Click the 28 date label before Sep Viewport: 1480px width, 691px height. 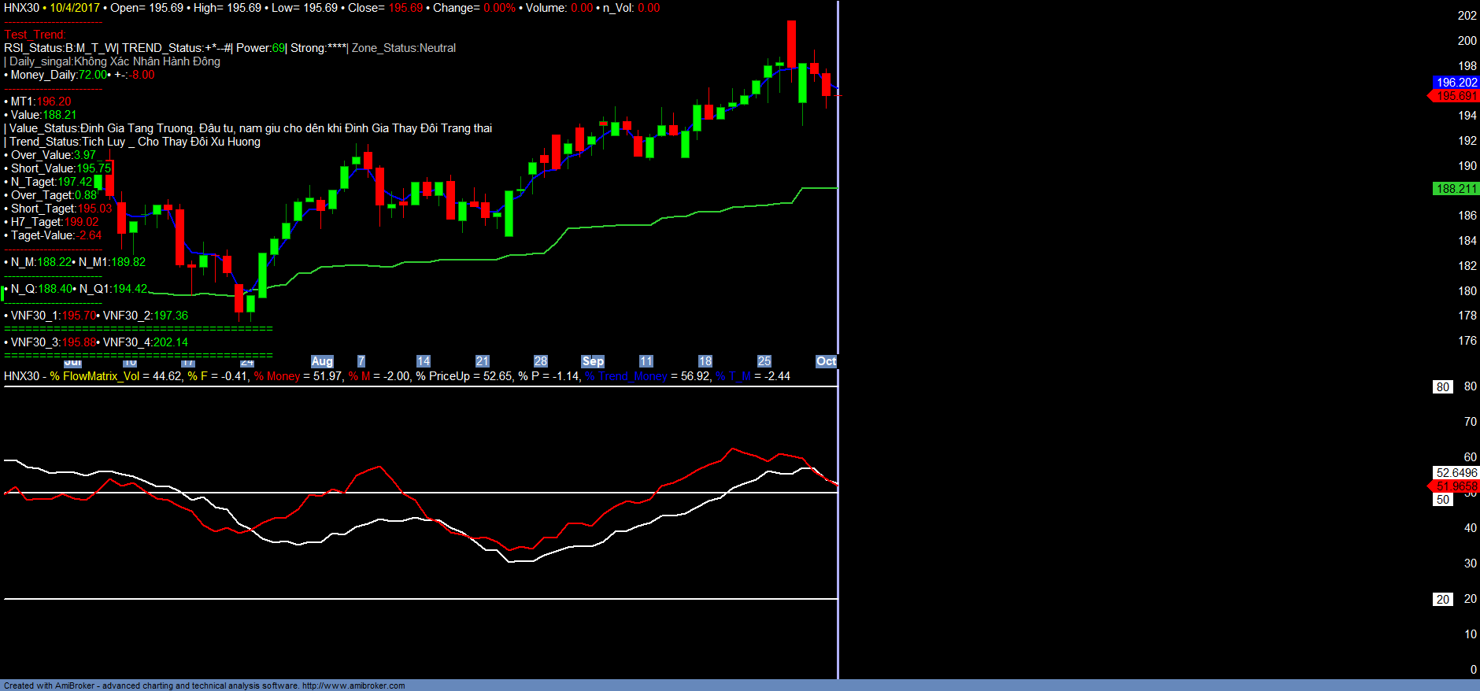click(541, 361)
